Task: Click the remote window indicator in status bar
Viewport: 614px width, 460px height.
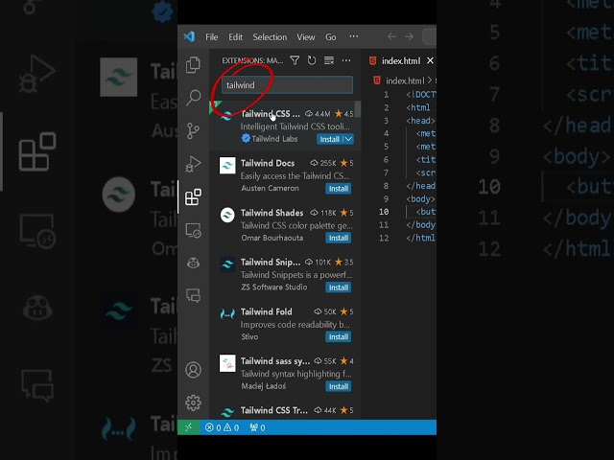Action: click(x=188, y=427)
